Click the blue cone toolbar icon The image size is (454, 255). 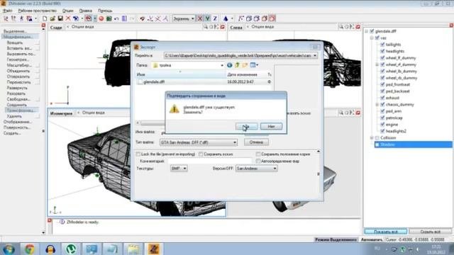(x=226, y=18)
